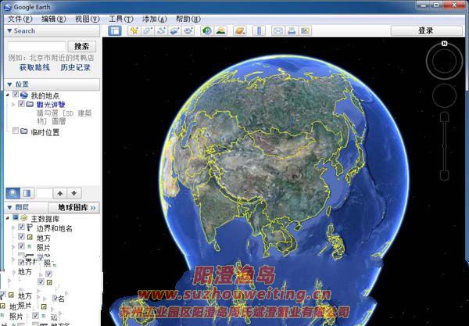Click the Add Placemark pushpin icon
Screen dimensions: 469x326
[134, 30]
